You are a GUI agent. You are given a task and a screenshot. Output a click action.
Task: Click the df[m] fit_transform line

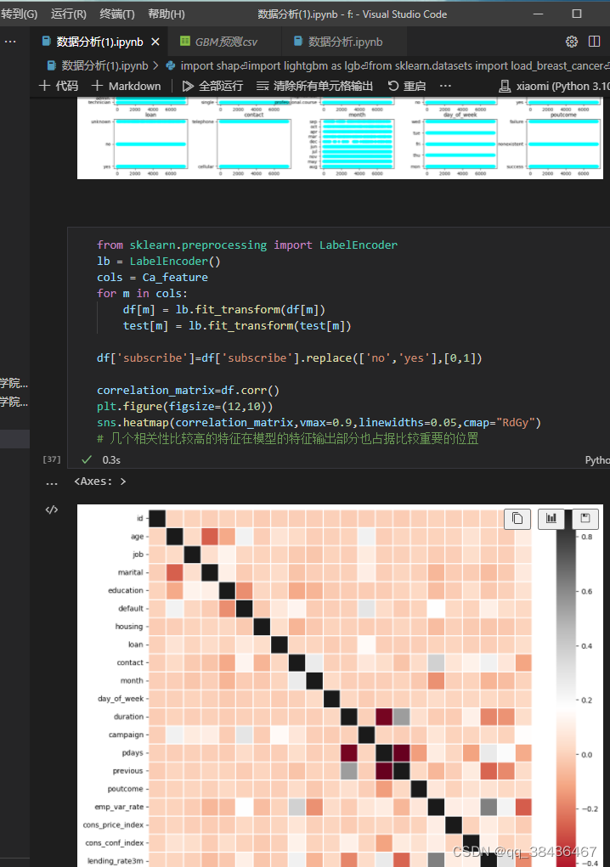coord(224,310)
